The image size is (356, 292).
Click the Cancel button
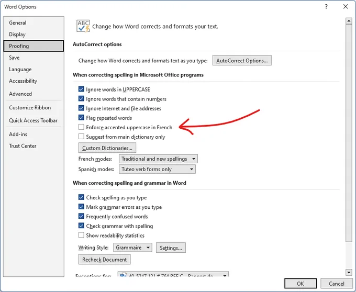(x=337, y=284)
